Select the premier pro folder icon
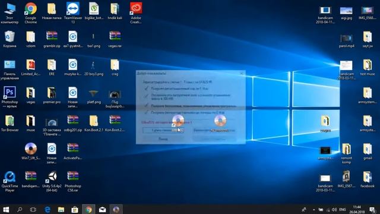This screenshot has height=214, width=380. [52, 95]
